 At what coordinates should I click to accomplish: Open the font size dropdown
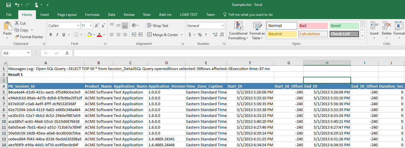coord(91,26)
